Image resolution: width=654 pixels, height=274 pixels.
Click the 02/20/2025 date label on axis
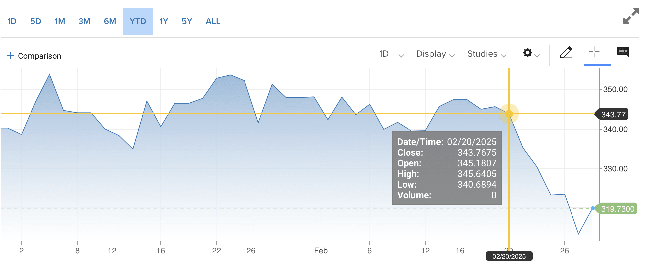509,256
